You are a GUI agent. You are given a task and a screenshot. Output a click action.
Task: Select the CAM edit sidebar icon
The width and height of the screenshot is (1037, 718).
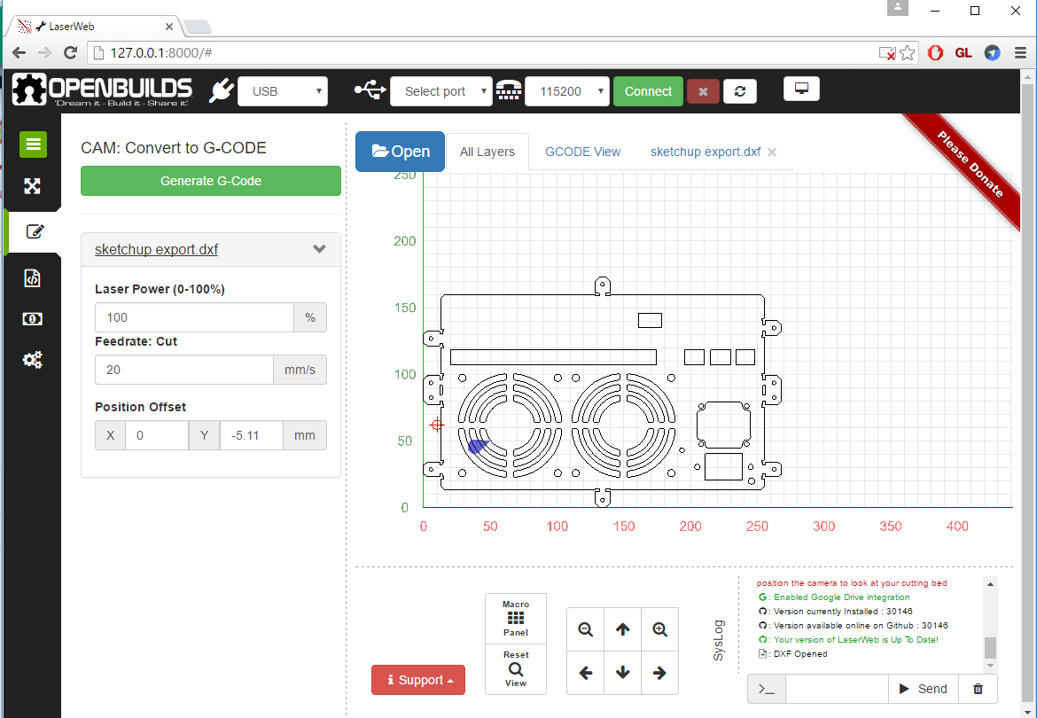point(34,232)
